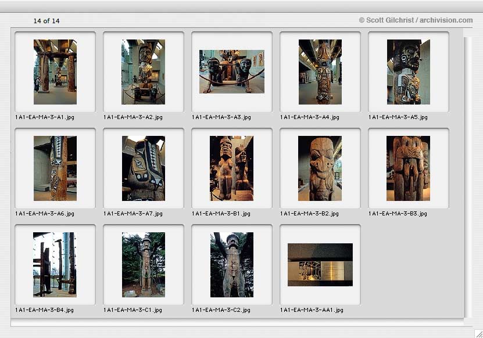Open the 1A1-EA-MA-3-C1.jpg thumbnail

[143, 265]
